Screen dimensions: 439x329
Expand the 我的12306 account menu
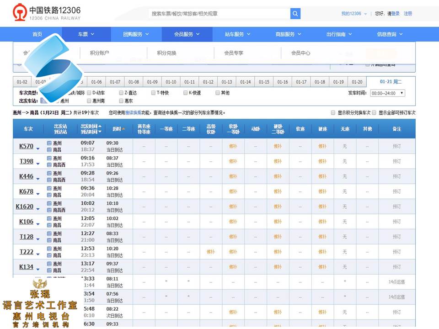click(x=353, y=13)
